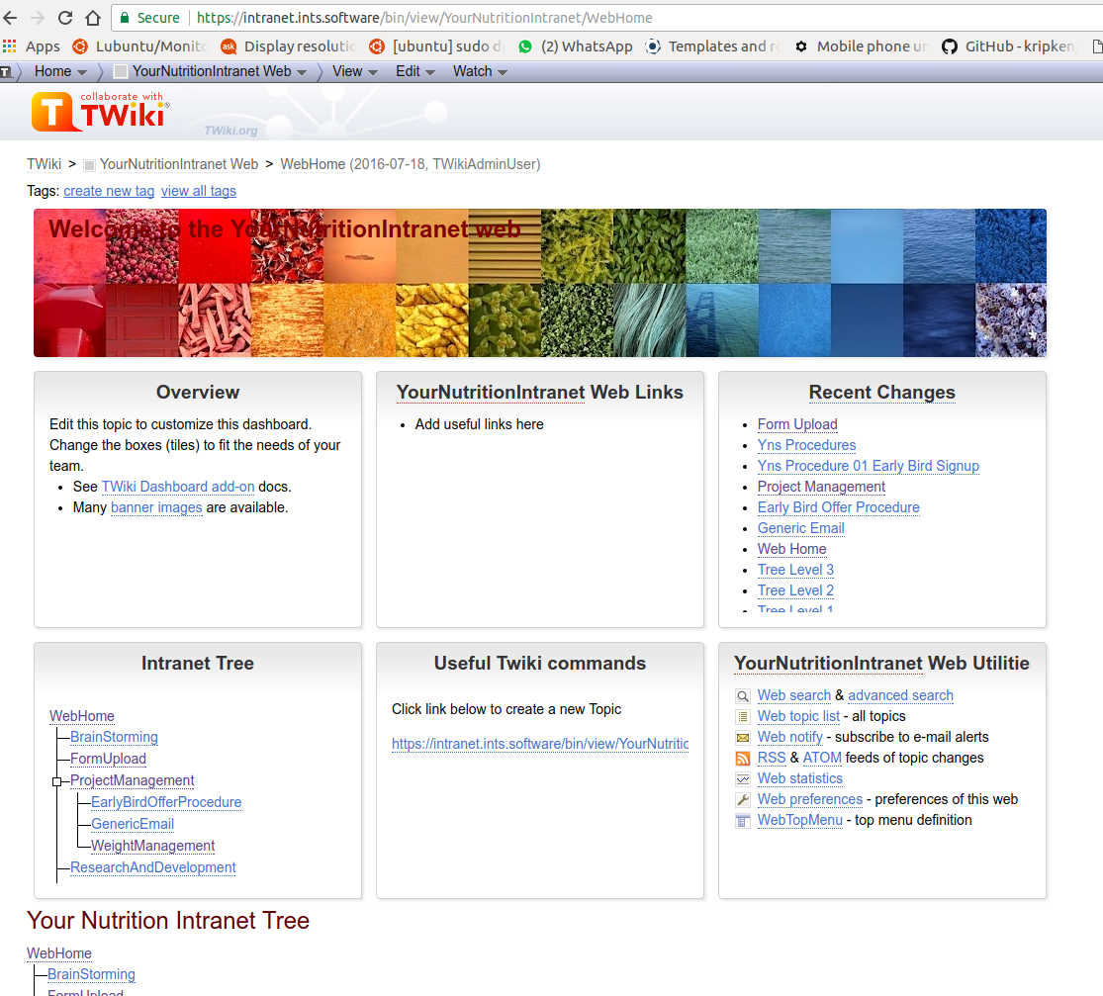Select EarlyBirdOfferProcedure in Intranet Tree
The height and width of the screenshot is (996, 1103).
[x=166, y=802]
